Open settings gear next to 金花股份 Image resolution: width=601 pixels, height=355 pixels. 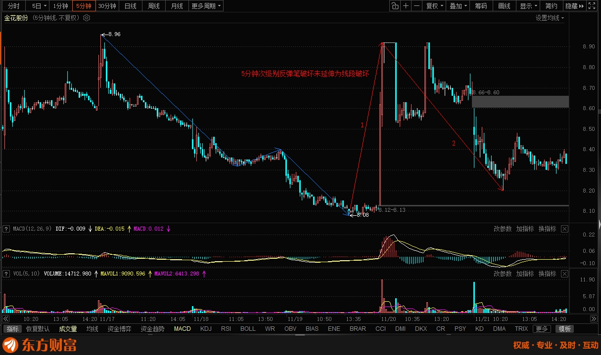pos(87,18)
